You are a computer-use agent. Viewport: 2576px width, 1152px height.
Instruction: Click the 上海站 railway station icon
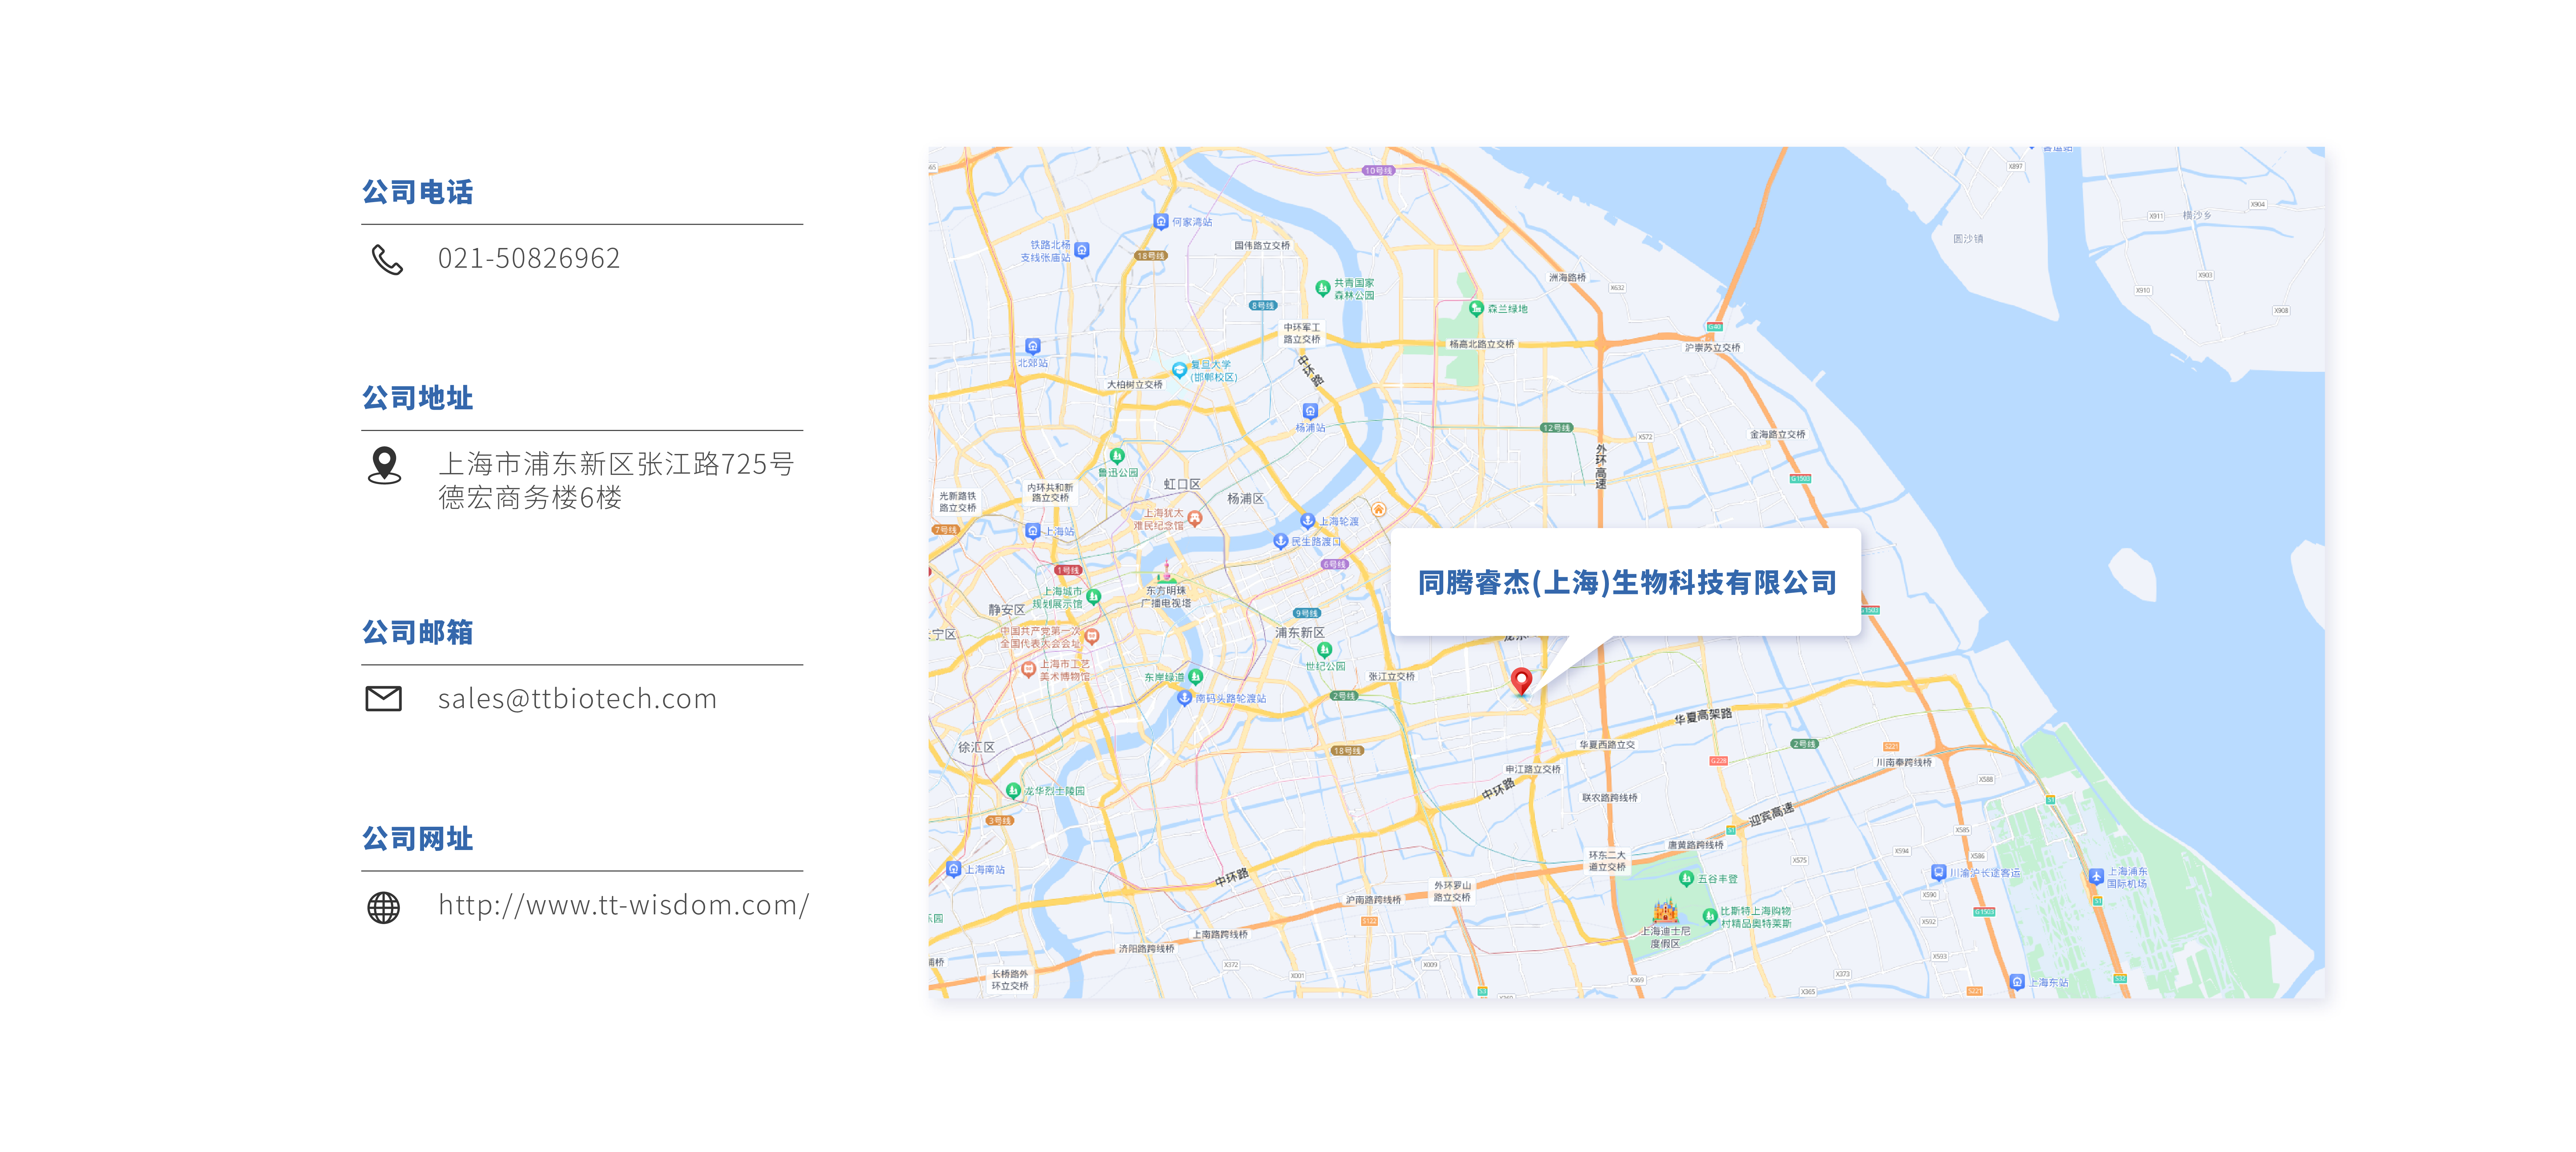tap(1033, 531)
